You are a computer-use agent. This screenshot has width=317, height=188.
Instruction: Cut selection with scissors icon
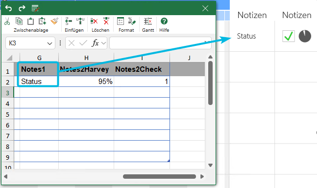7,21
